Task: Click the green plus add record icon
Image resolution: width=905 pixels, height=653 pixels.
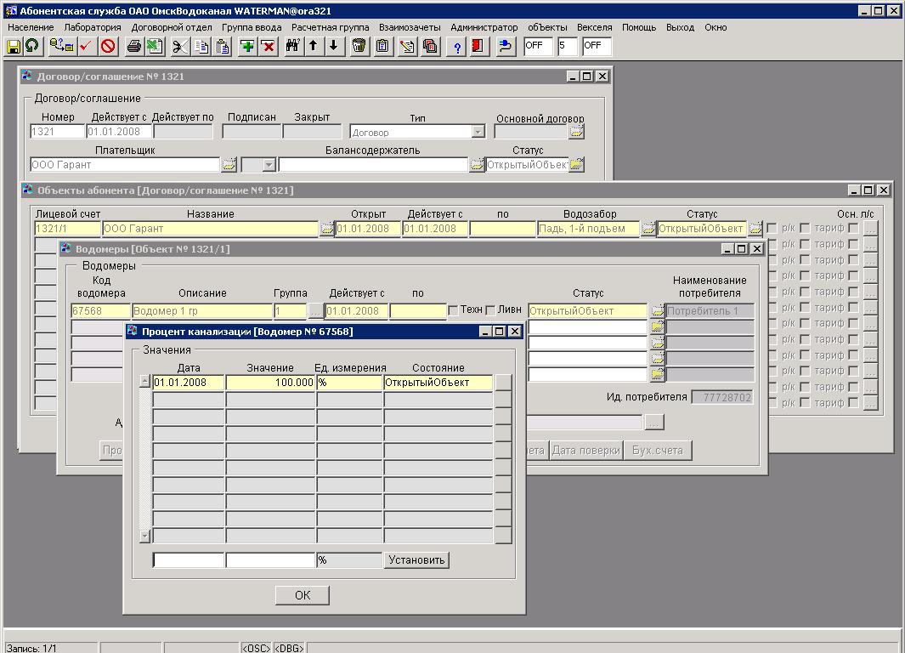Action: tap(247, 46)
